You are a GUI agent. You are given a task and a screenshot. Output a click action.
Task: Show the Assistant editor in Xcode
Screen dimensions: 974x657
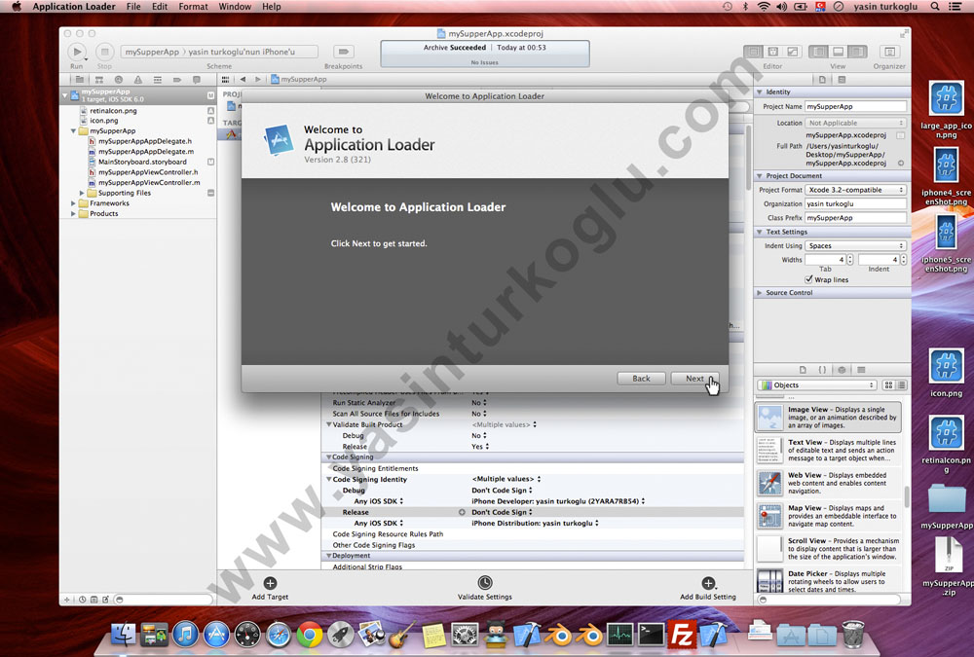[772, 52]
